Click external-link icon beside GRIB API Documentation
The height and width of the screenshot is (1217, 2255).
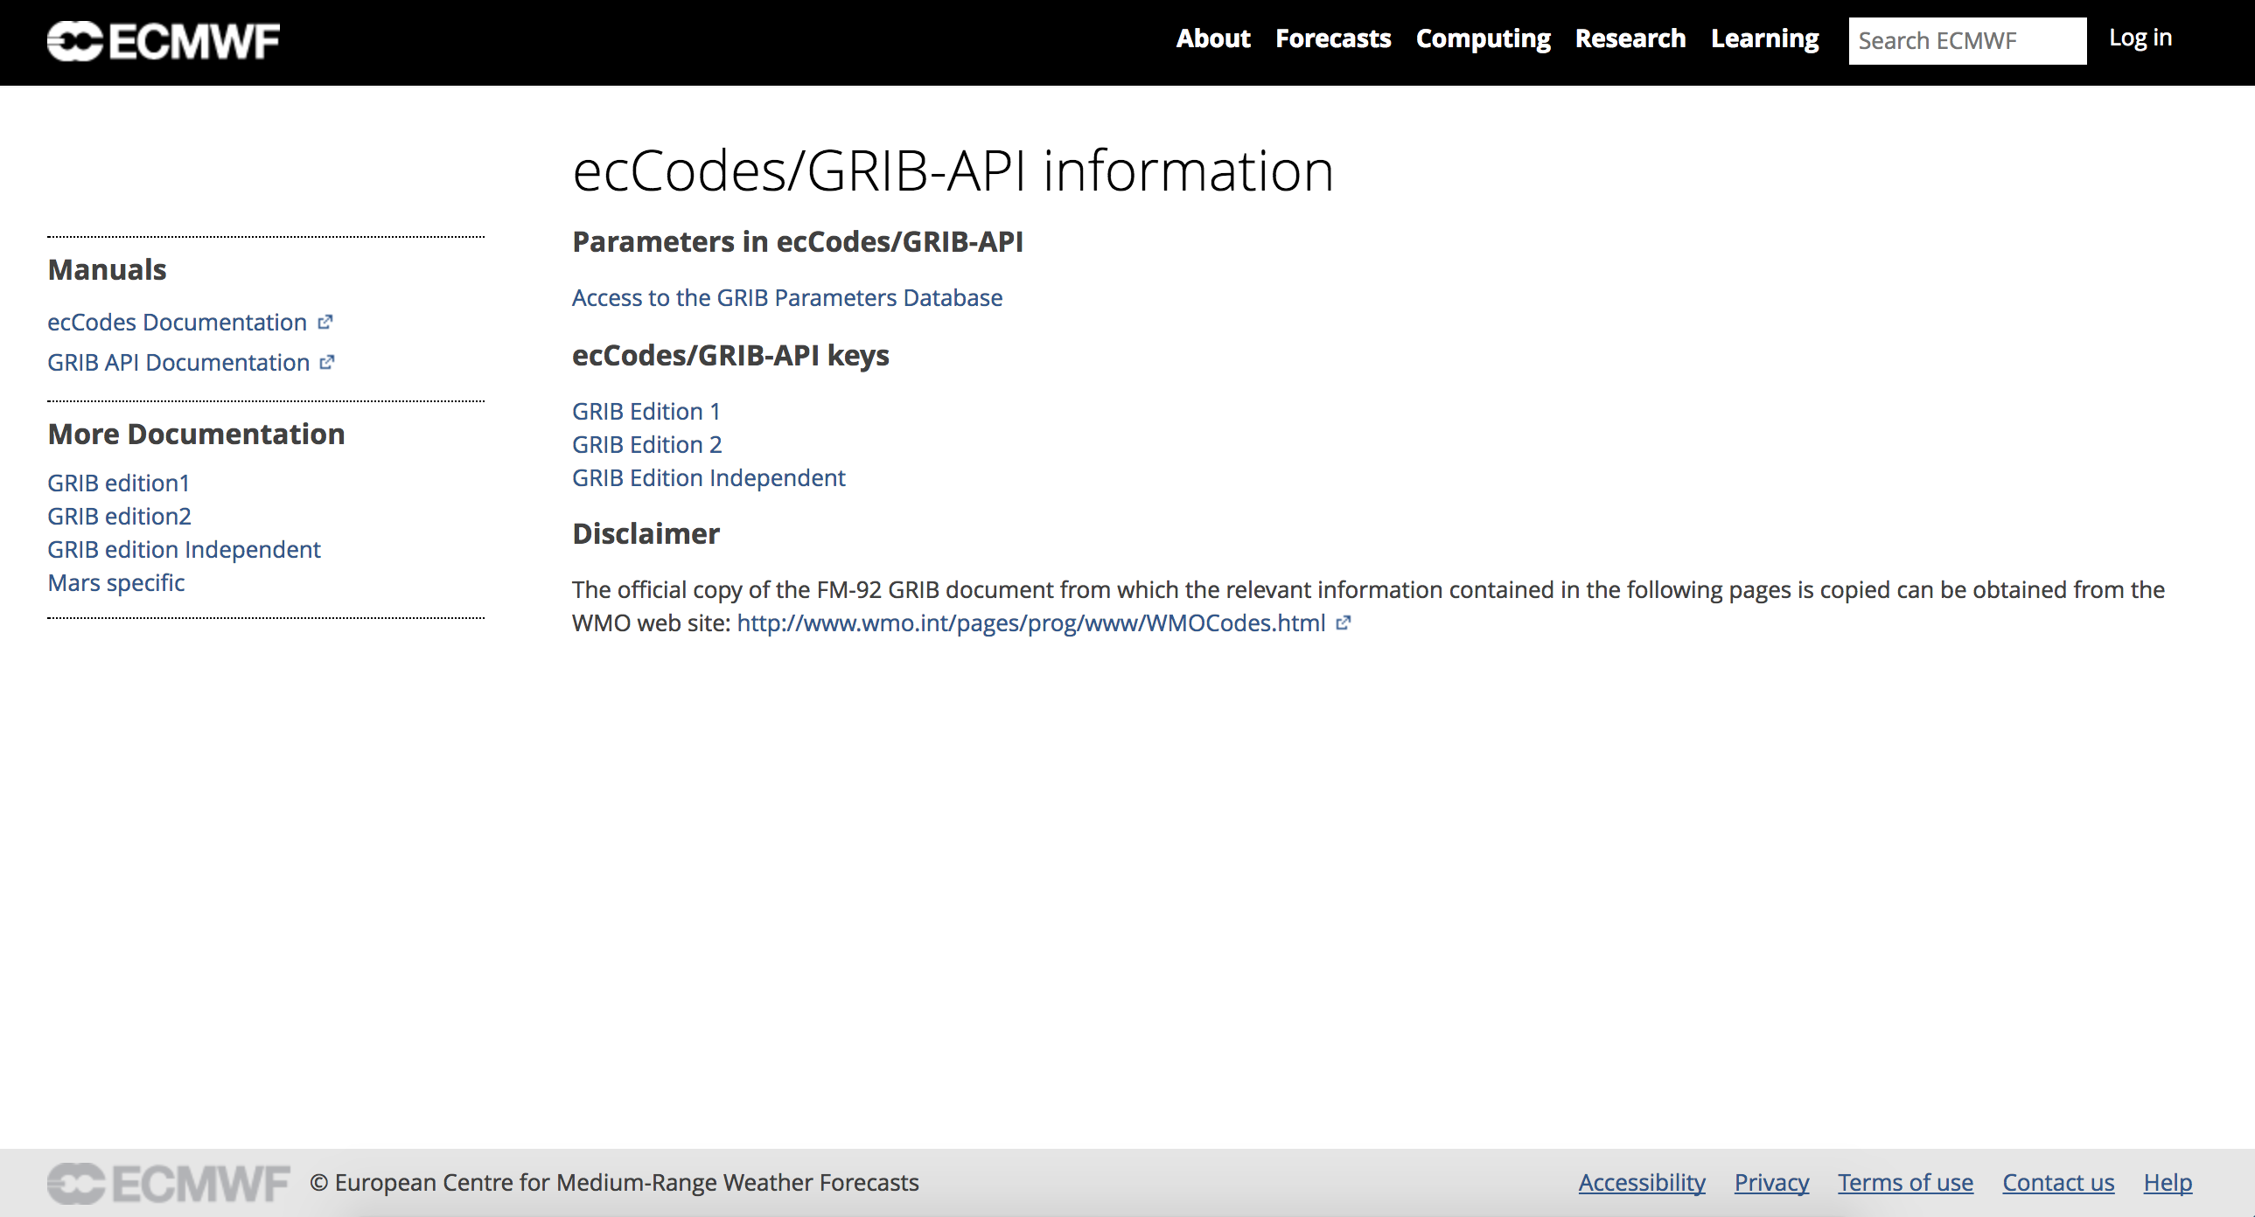pos(327,362)
